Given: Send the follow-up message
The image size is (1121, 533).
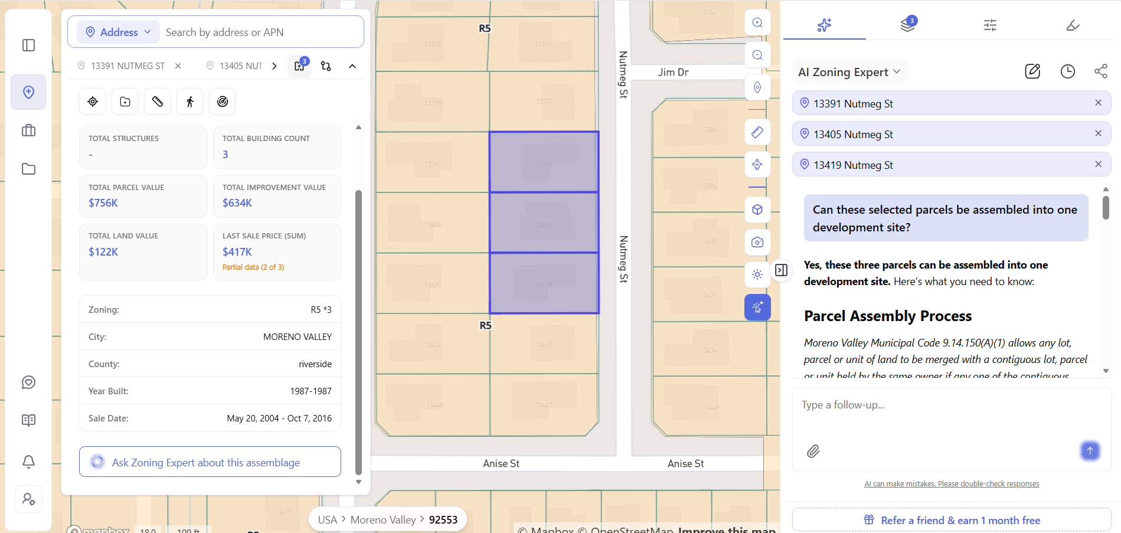Looking at the screenshot, I should point(1090,451).
